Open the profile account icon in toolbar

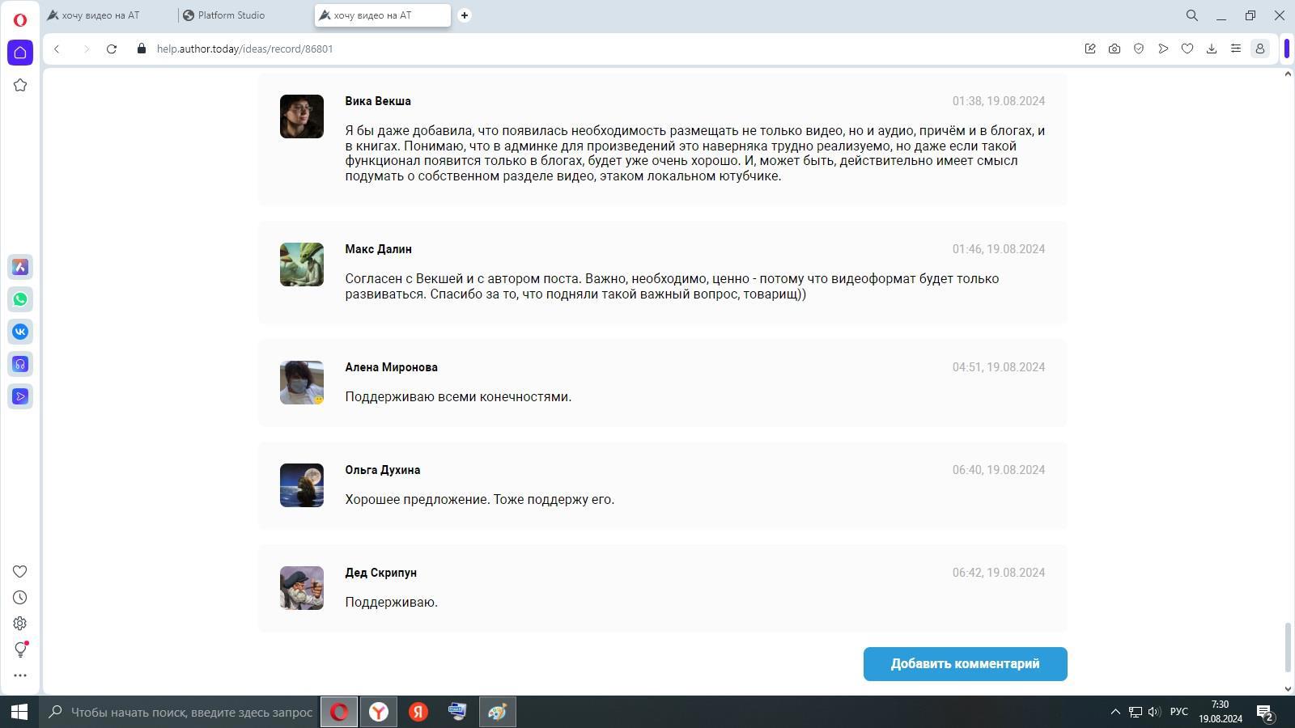[x=1260, y=49]
